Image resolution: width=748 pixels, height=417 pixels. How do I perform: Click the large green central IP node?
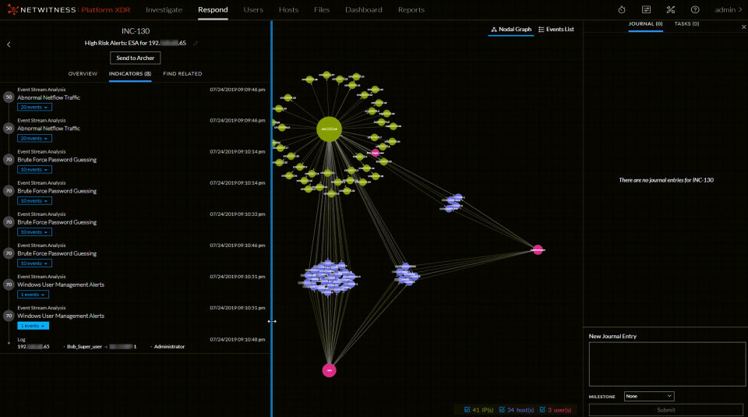click(329, 129)
